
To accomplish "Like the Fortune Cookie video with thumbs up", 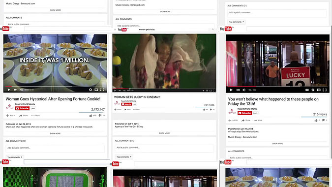I will (x=91, y=116).
